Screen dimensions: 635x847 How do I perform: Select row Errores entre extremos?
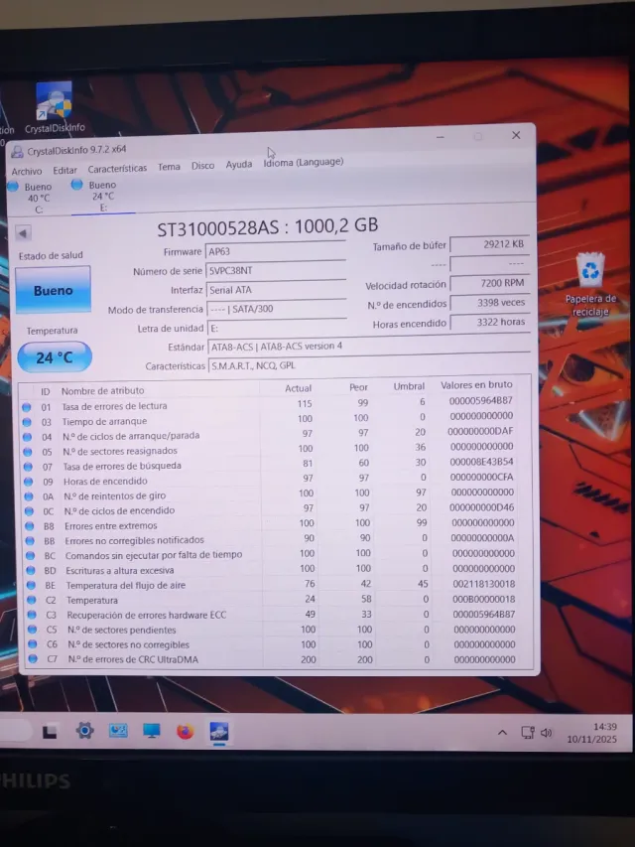[277, 524]
